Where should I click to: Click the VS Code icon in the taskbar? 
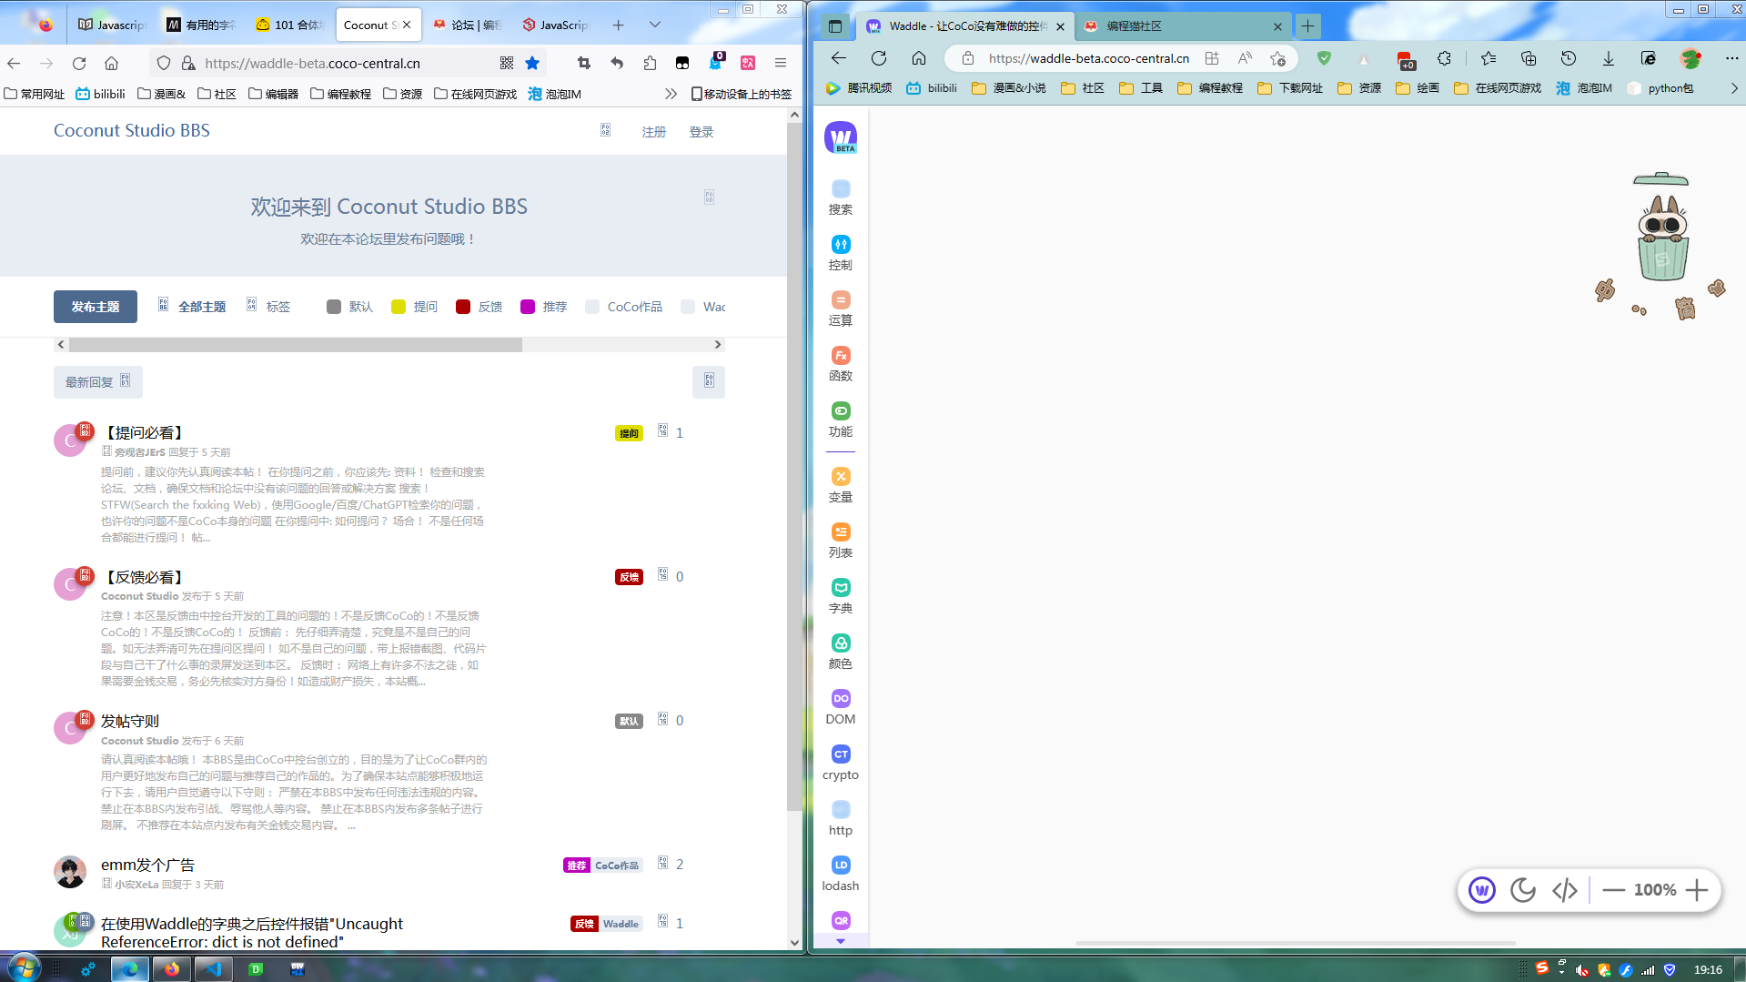[214, 968]
